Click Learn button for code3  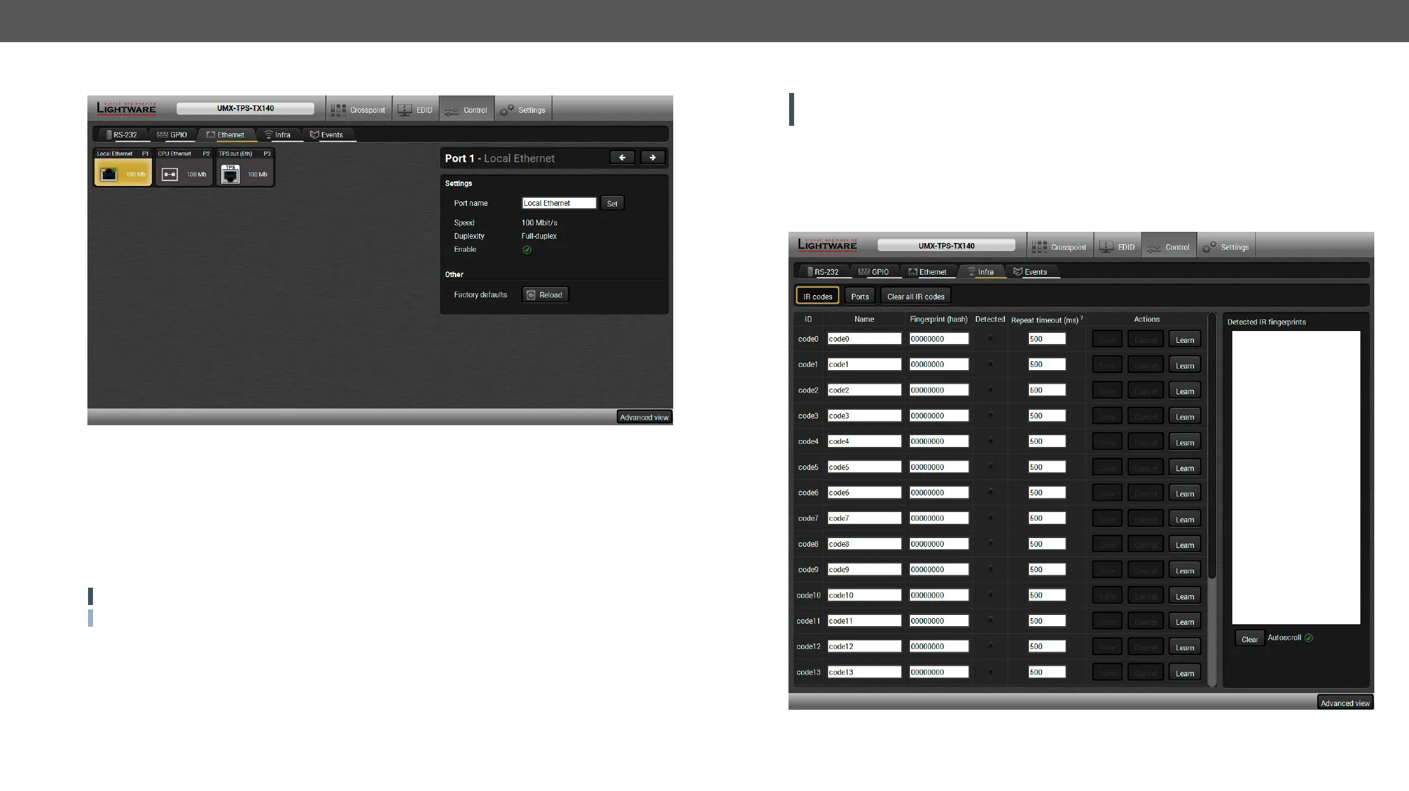point(1184,417)
